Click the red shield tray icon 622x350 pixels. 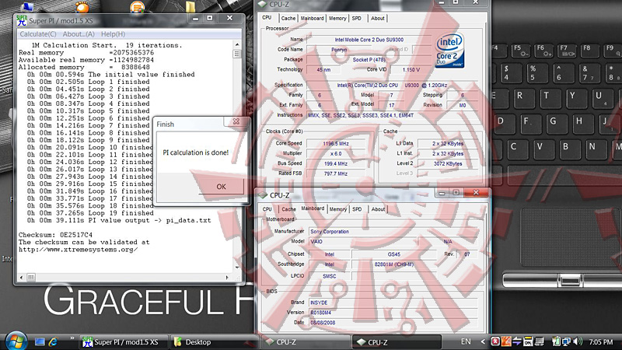[x=495, y=341]
